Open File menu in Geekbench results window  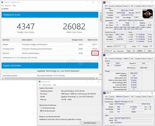(2, 5)
